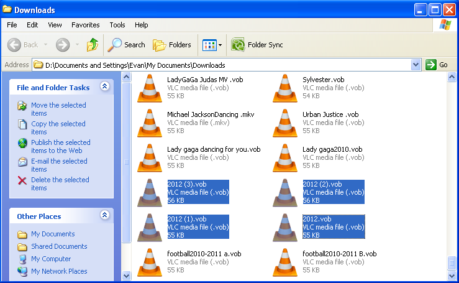Select Lady gaga dancing for you.vob icon
This screenshot has height=283, width=459.
[150, 158]
